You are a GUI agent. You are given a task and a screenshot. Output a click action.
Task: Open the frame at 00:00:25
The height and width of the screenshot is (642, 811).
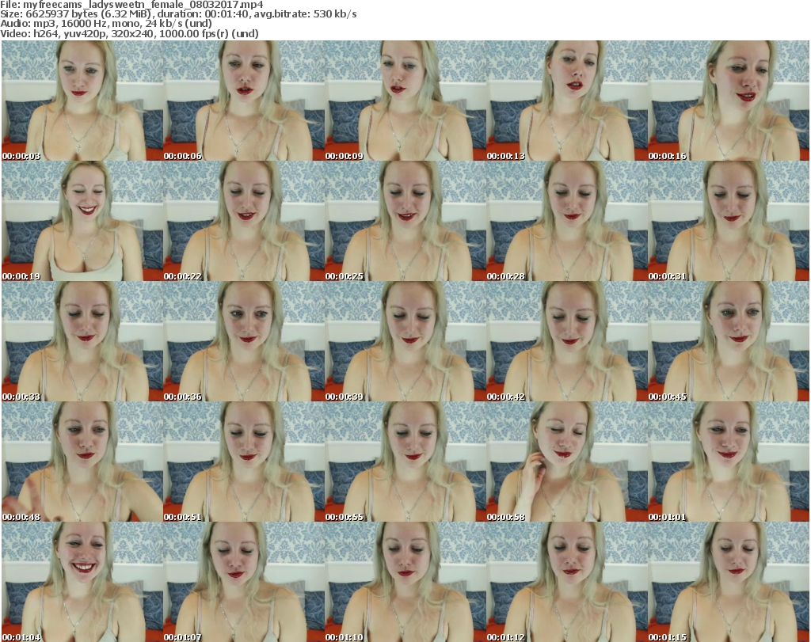[x=405, y=221]
